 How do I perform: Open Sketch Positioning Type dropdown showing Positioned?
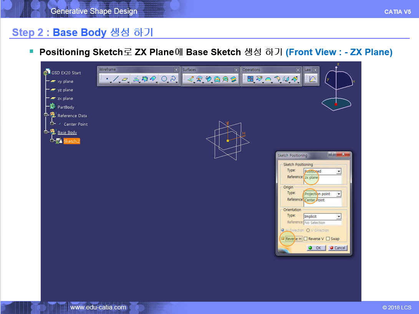tap(338, 171)
